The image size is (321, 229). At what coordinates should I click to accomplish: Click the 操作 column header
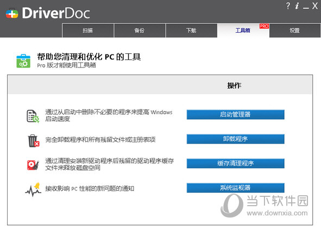tap(235, 85)
